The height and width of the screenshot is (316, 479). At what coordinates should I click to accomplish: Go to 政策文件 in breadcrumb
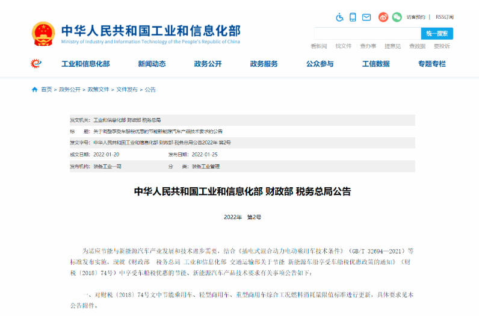98,90
